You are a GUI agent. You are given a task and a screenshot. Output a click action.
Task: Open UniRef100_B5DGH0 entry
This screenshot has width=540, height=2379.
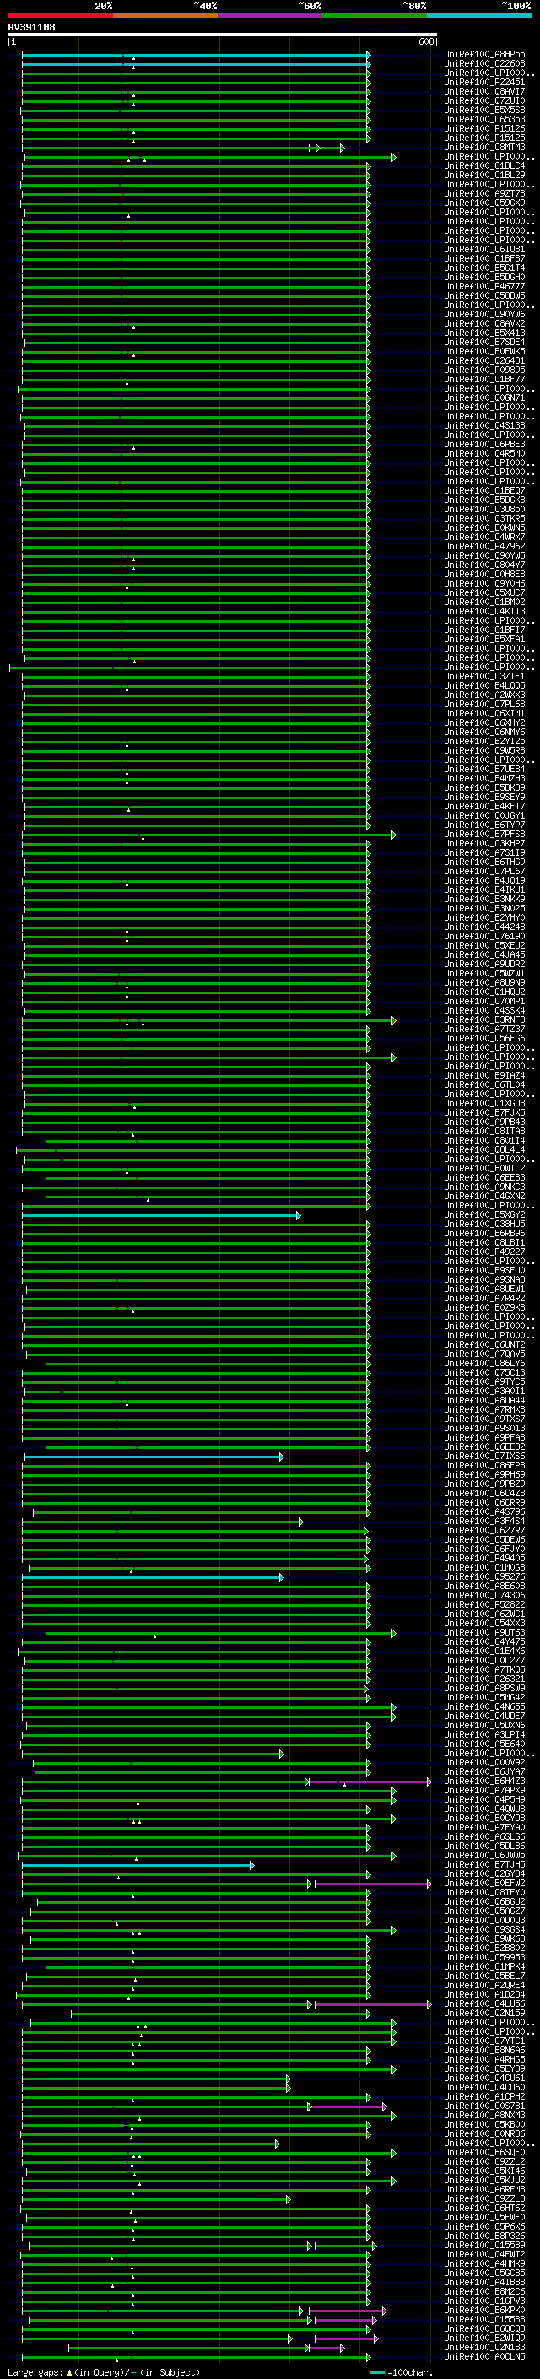[484, 277]
